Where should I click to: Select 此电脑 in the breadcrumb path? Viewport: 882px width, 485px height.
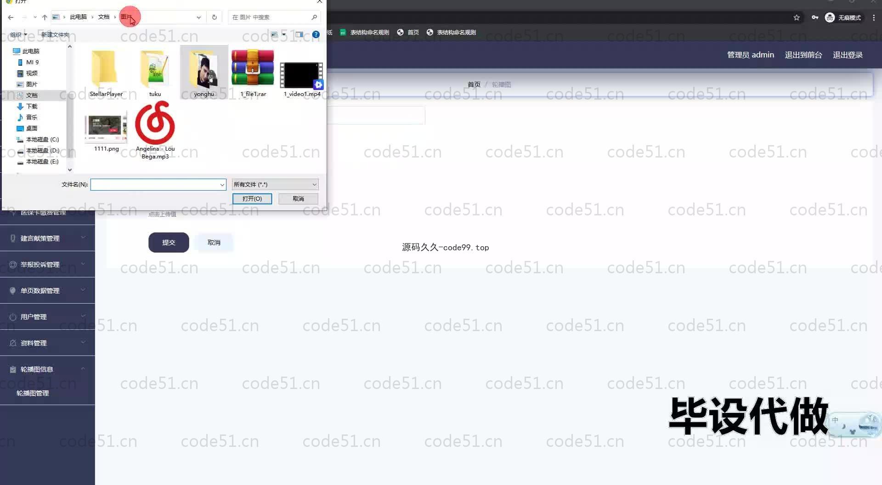78,17
